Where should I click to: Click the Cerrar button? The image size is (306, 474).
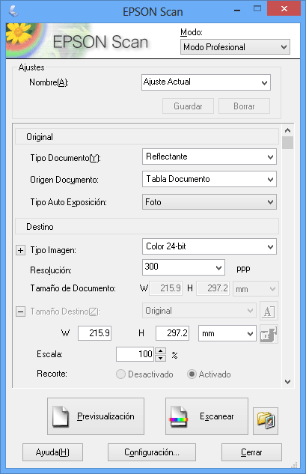(251, 452)
